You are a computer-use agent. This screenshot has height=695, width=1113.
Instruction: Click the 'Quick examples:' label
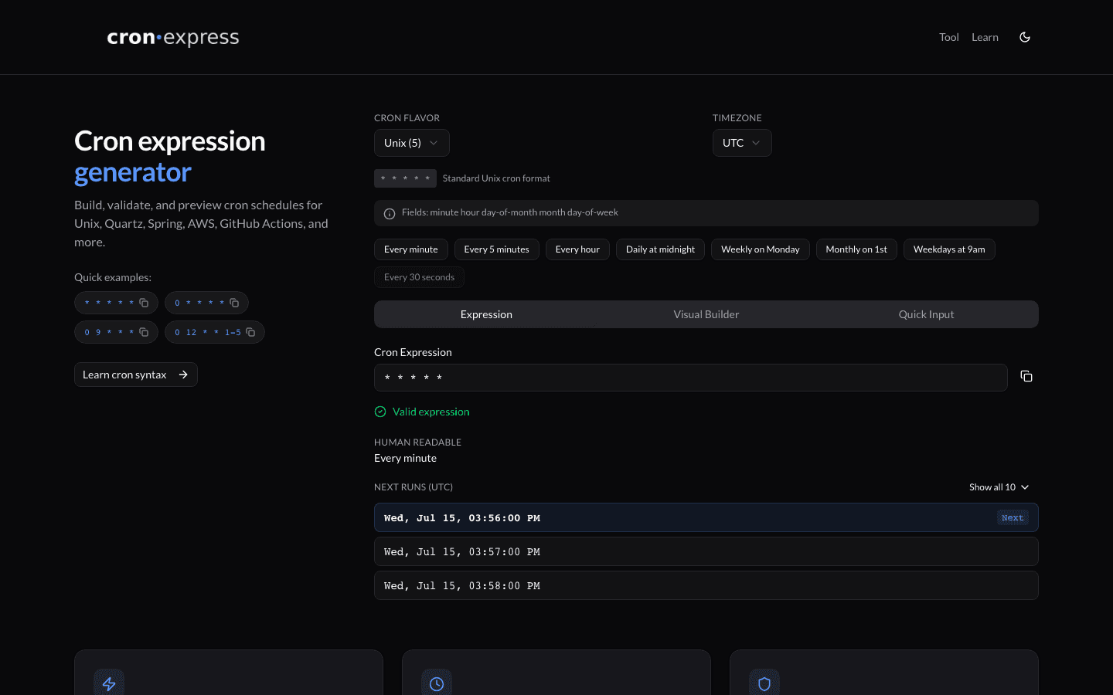[113, 277]
